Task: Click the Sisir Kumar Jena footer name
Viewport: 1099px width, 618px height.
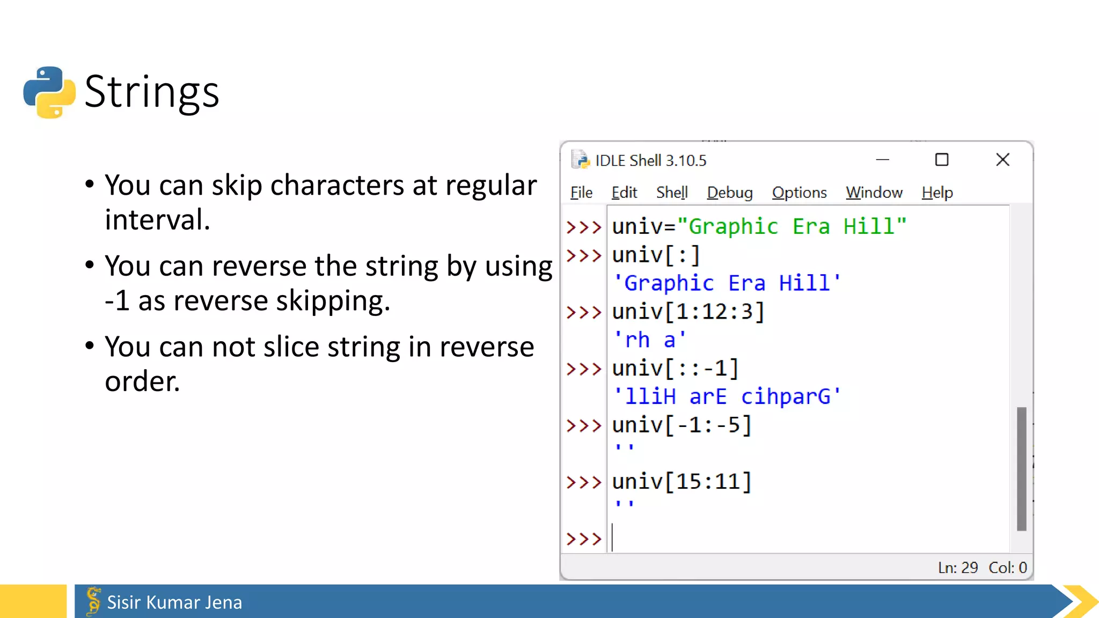Action: point(174,602)
